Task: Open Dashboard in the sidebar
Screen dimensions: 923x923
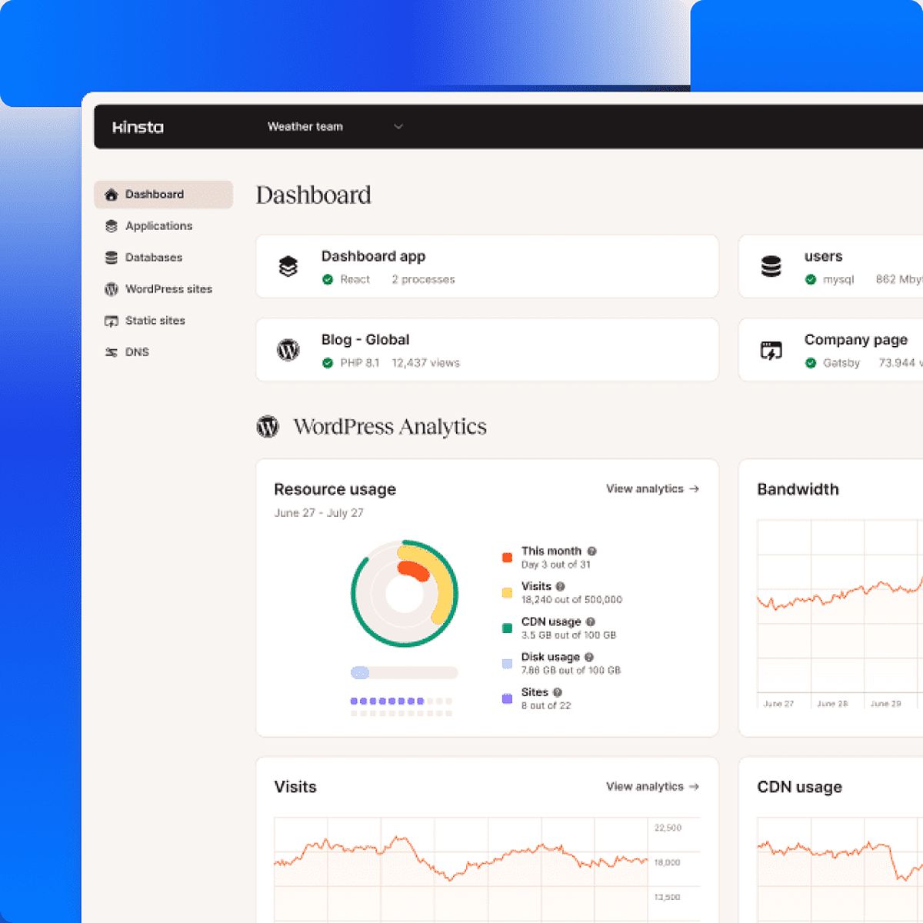Action: (x=163, y=195)
